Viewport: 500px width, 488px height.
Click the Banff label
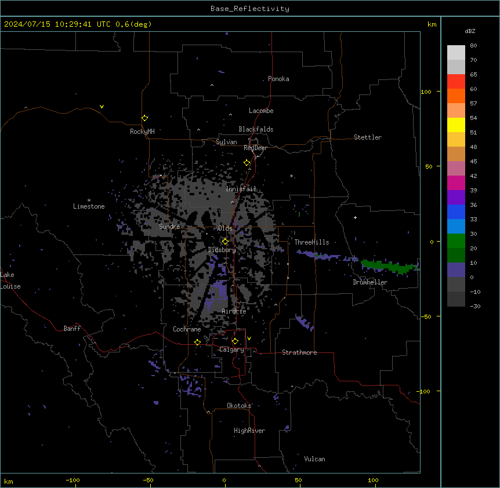coord(72,329)
